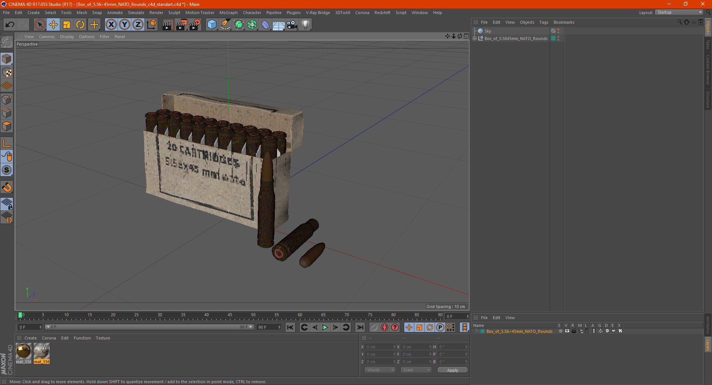
Task: Open the material manager Texture menu
Action: [x=103, y=338]
